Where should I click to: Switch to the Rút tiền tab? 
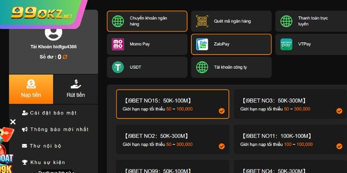point(75,89)
